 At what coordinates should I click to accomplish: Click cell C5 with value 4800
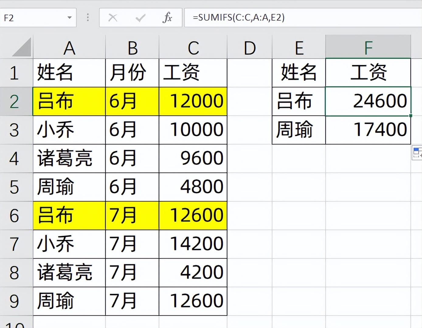pos(193,187)
